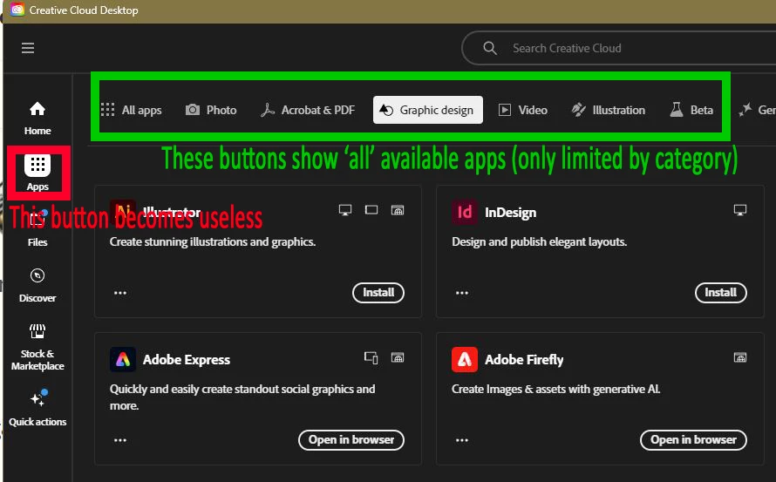776x482 pixels.
Task: Open Quick actions in sidebar
Action: tap(37, 408)
